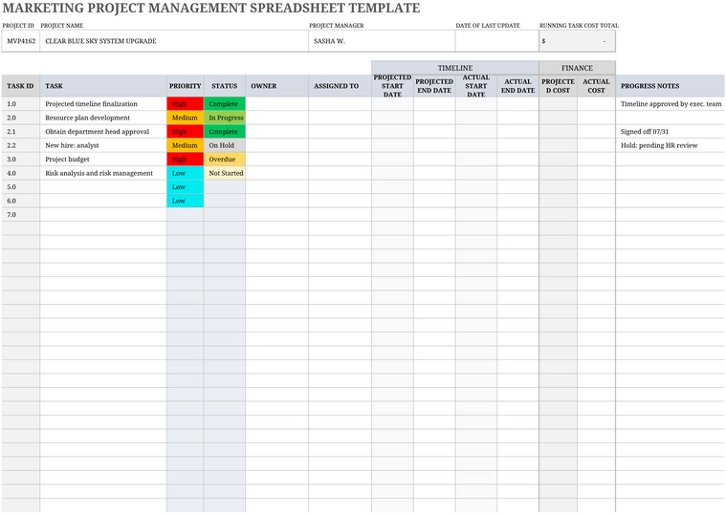The width and height of the screenshot is (726, 515).
Task: Open Complete status cell for task 1.0
Action: point(225,104)
